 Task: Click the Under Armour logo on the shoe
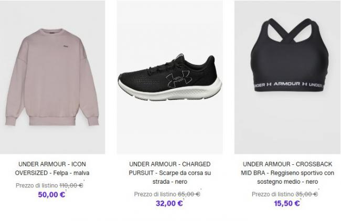178,79
